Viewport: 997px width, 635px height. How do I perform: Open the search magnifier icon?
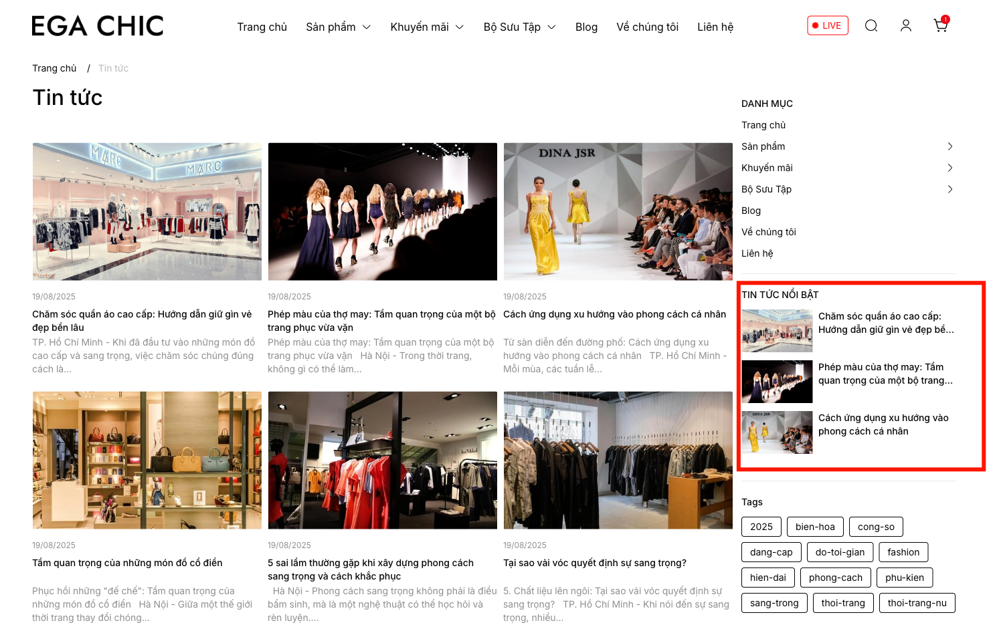coord(871,26)
